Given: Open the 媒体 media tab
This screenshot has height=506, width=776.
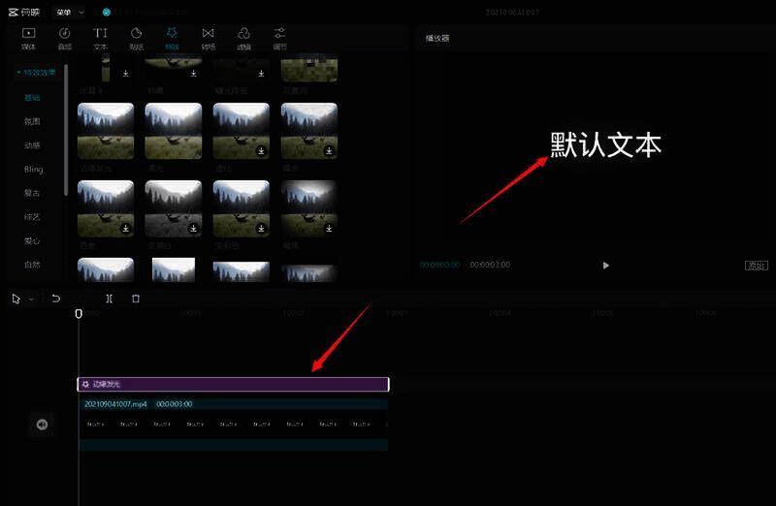Looking at the screenshot, I should pos(29,39).
